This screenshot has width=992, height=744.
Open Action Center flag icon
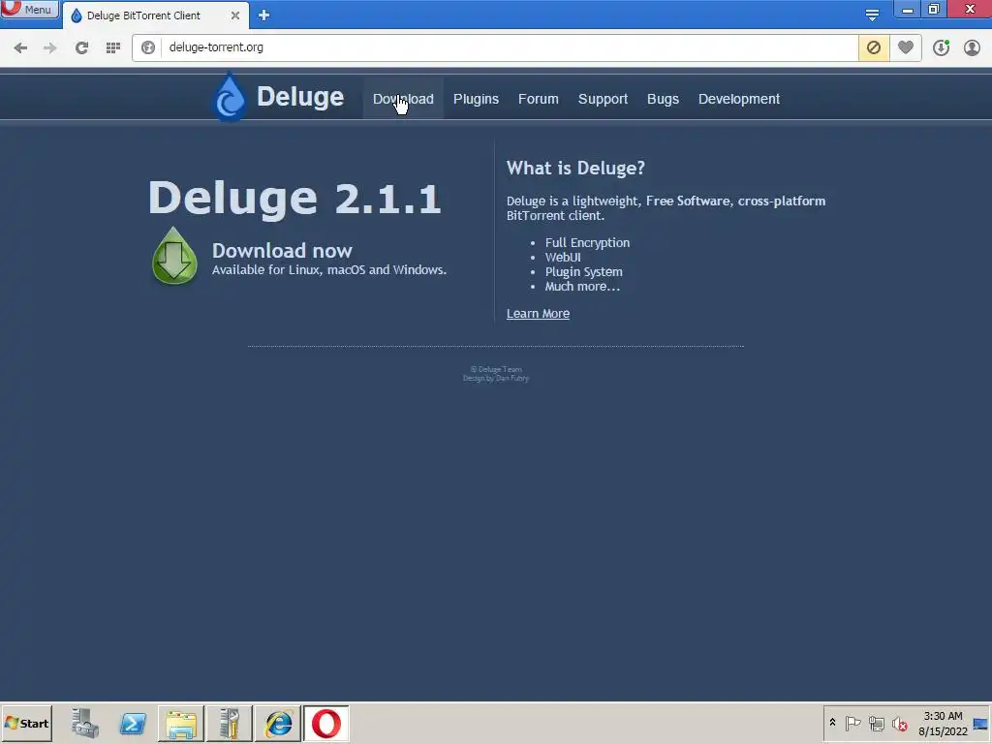(x=852, y=723)
